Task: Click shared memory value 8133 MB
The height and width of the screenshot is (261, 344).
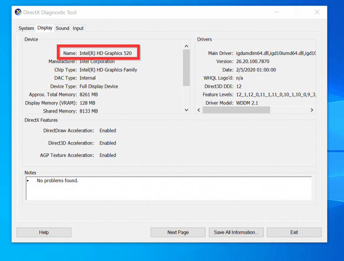Action: pyautogui.click(x=89, y=111)
